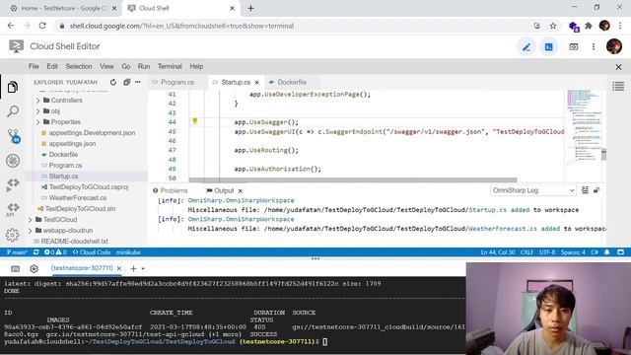Open the Cloud APIs view
The width and height of the screenshot is (631, 355).
[x=13, y=209]
